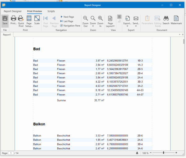Click cell 3A-2
This screenshot has height=158, width=186.
coord(140,86)
